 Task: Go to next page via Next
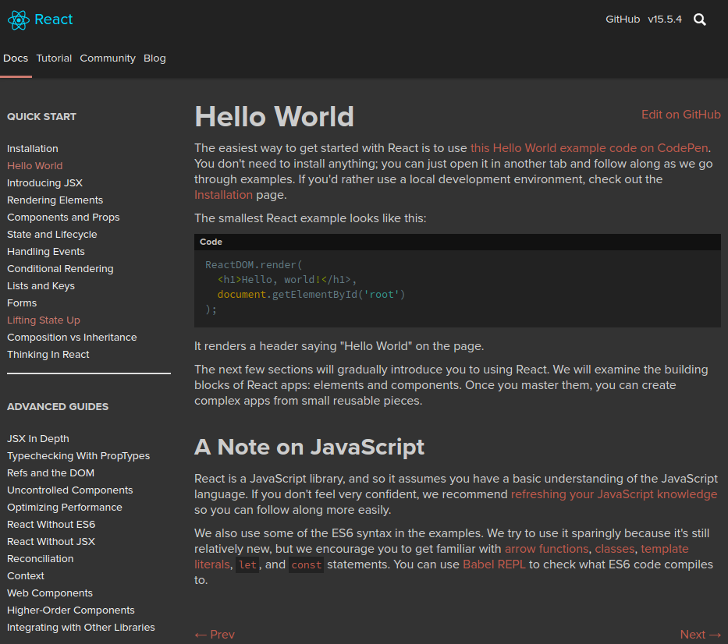(700, 635)
